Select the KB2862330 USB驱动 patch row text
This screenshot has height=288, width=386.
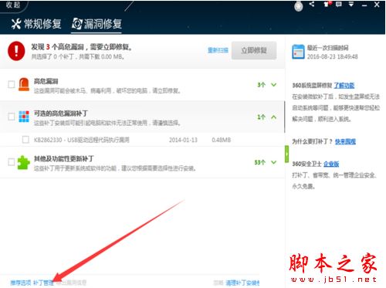82,140
